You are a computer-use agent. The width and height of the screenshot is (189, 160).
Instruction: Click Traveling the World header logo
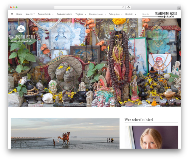[166, 15]
